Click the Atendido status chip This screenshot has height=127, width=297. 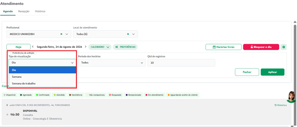pyautogui.click(x=59, y=95)
